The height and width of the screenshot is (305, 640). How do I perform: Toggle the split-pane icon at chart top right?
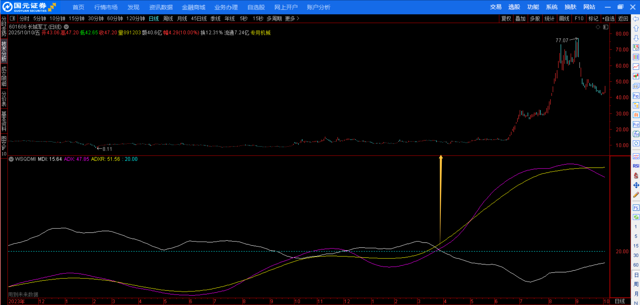pyautogui.click(x=606, y=27)
